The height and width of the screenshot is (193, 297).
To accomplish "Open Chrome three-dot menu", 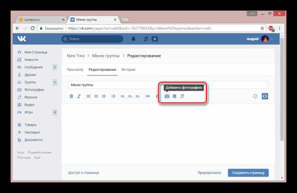I will 280,28.
